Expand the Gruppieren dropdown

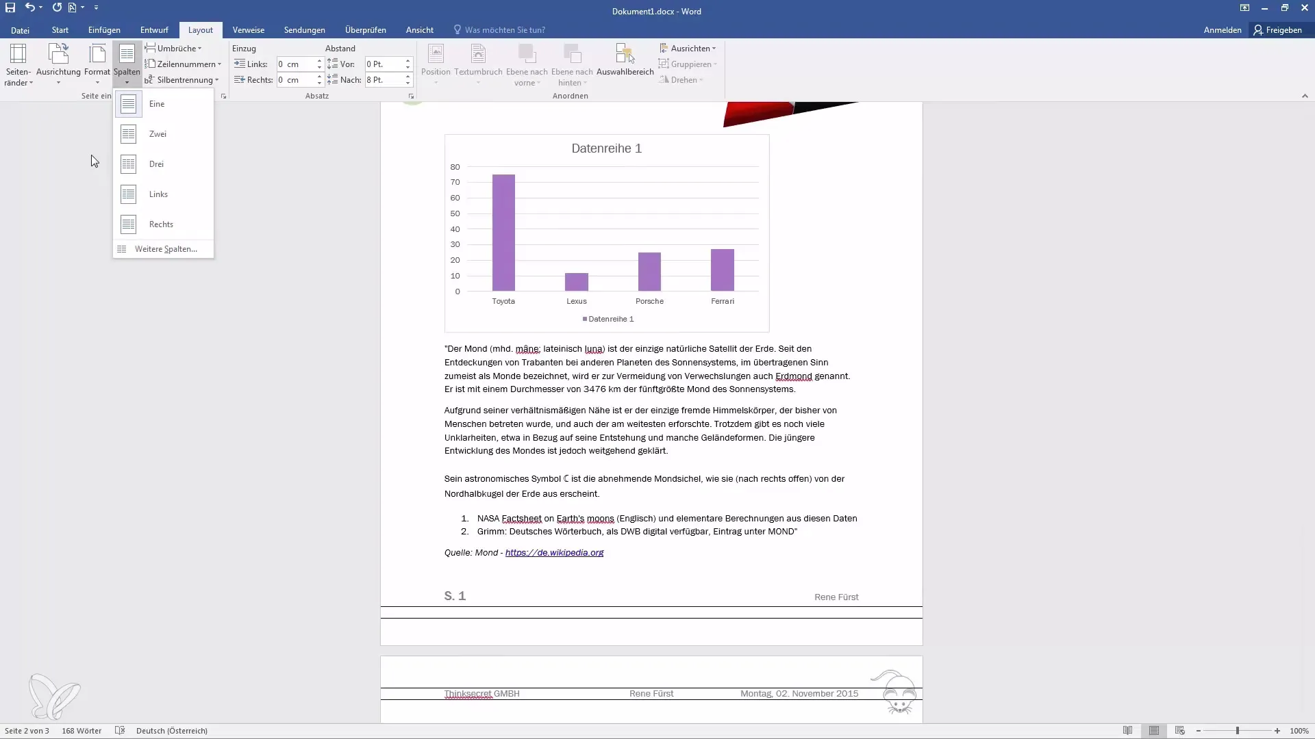(x=688, y=64)
